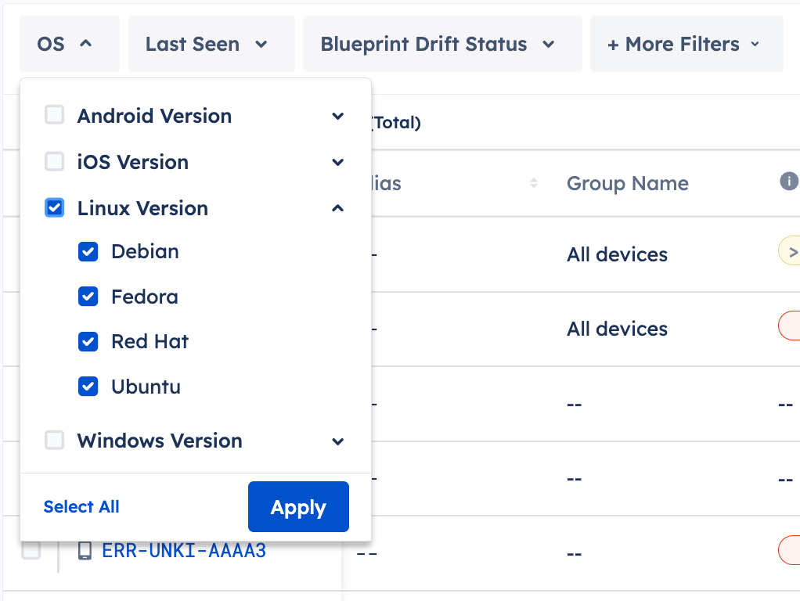This screenshot has height=601, width=800.
Task: Click the Group Name info icon
Action: click(789, 181)
